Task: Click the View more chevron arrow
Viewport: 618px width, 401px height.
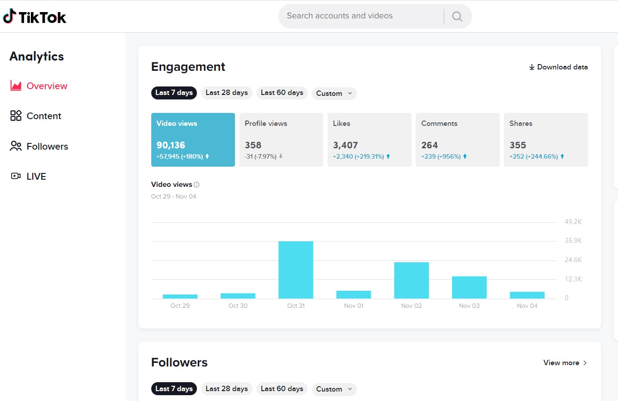Action: click(x=585, y=363)
